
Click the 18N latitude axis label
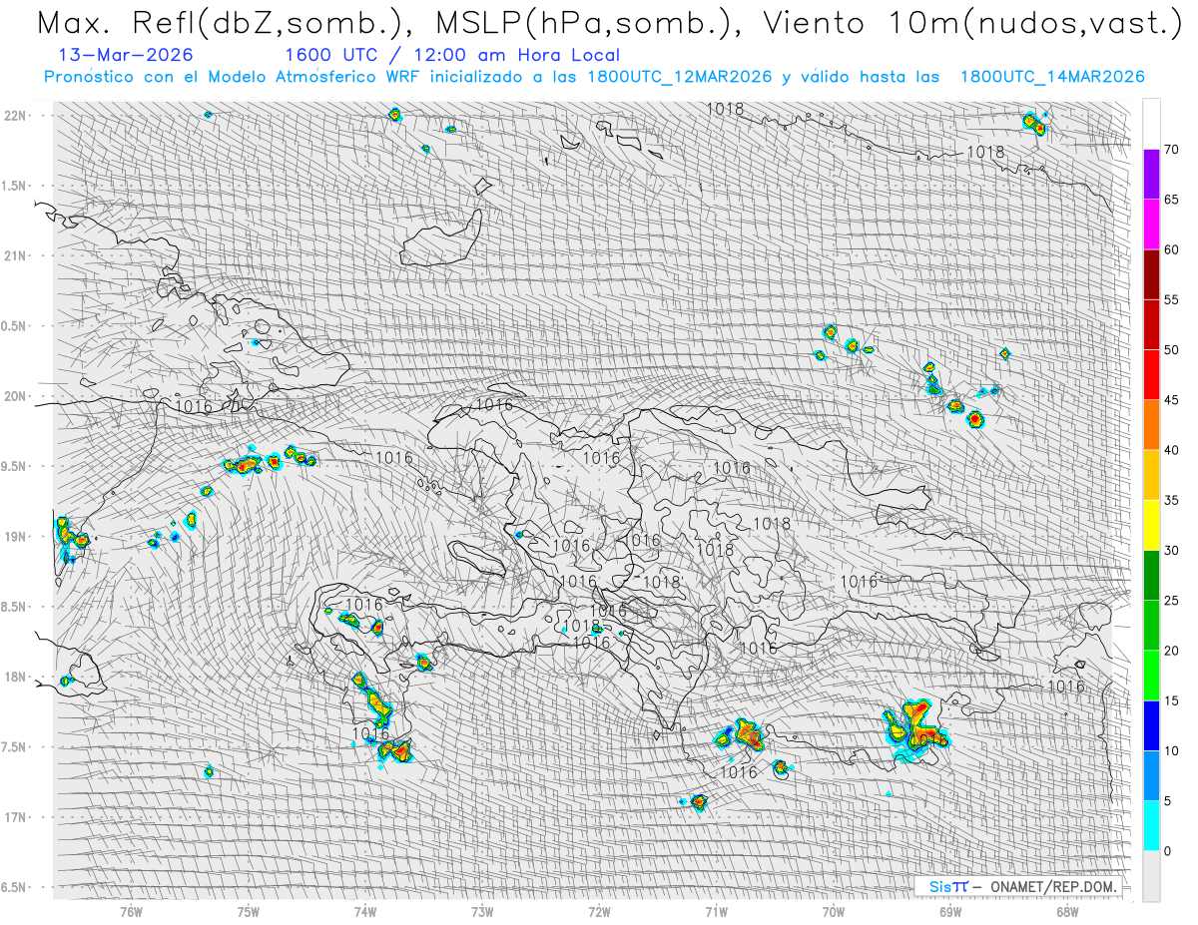click(x=15, y=677)
